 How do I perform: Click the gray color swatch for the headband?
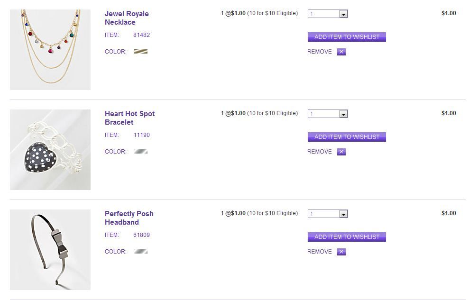(141, 252)
